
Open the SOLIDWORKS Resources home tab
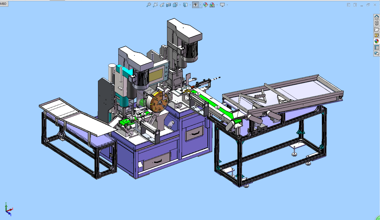pyautogui.click(x=377, y=17)
